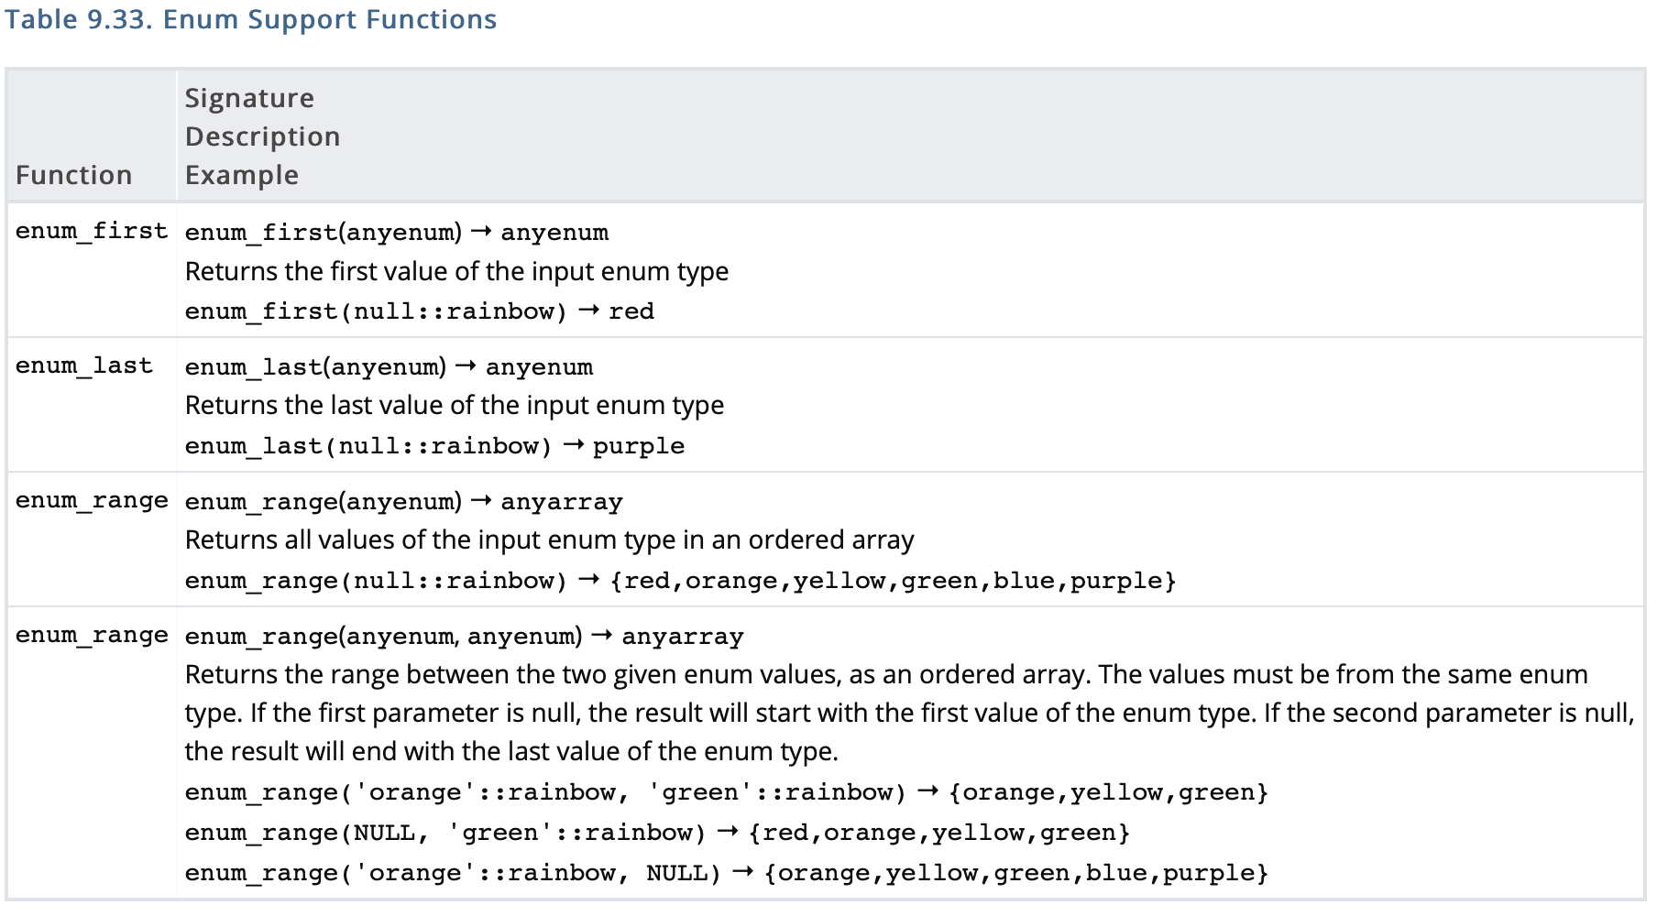Click the enum_range(null::rainbow) example line
Image resolution: width=1668 pixels, height=916 pixels.
point(679,581)
